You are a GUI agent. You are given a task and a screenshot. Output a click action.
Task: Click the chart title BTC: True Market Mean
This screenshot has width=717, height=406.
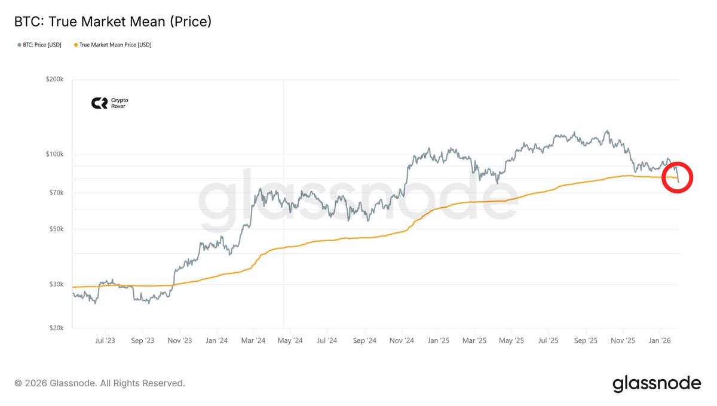(113, 22)
